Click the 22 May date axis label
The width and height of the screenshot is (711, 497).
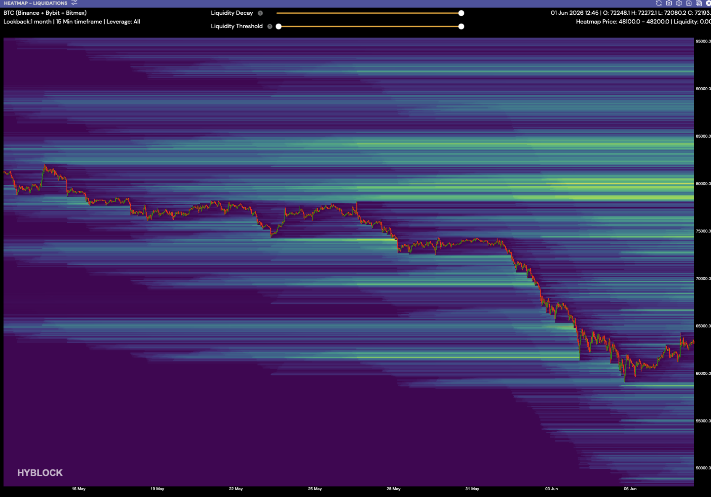coord(236,489)
